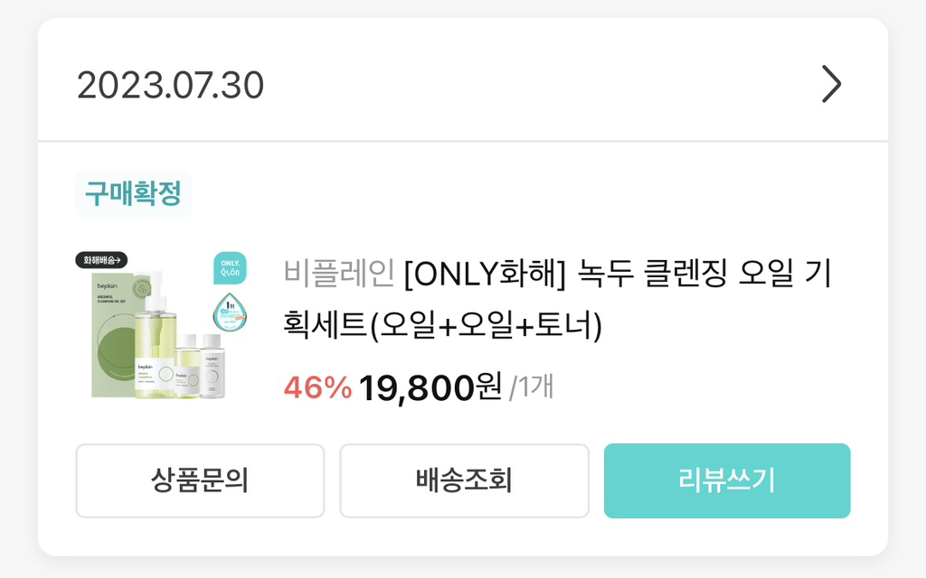
Task: Tap the 구매확정 status badge
Action: 133,193
